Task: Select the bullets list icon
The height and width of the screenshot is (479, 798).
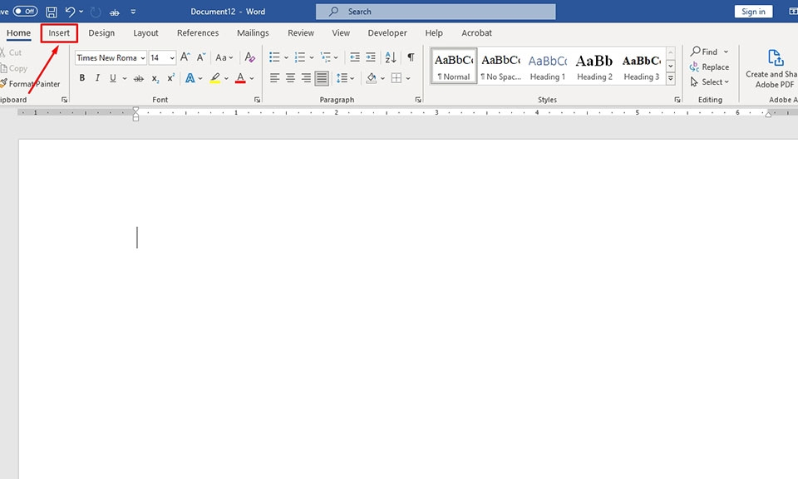Action: [274, 57]
